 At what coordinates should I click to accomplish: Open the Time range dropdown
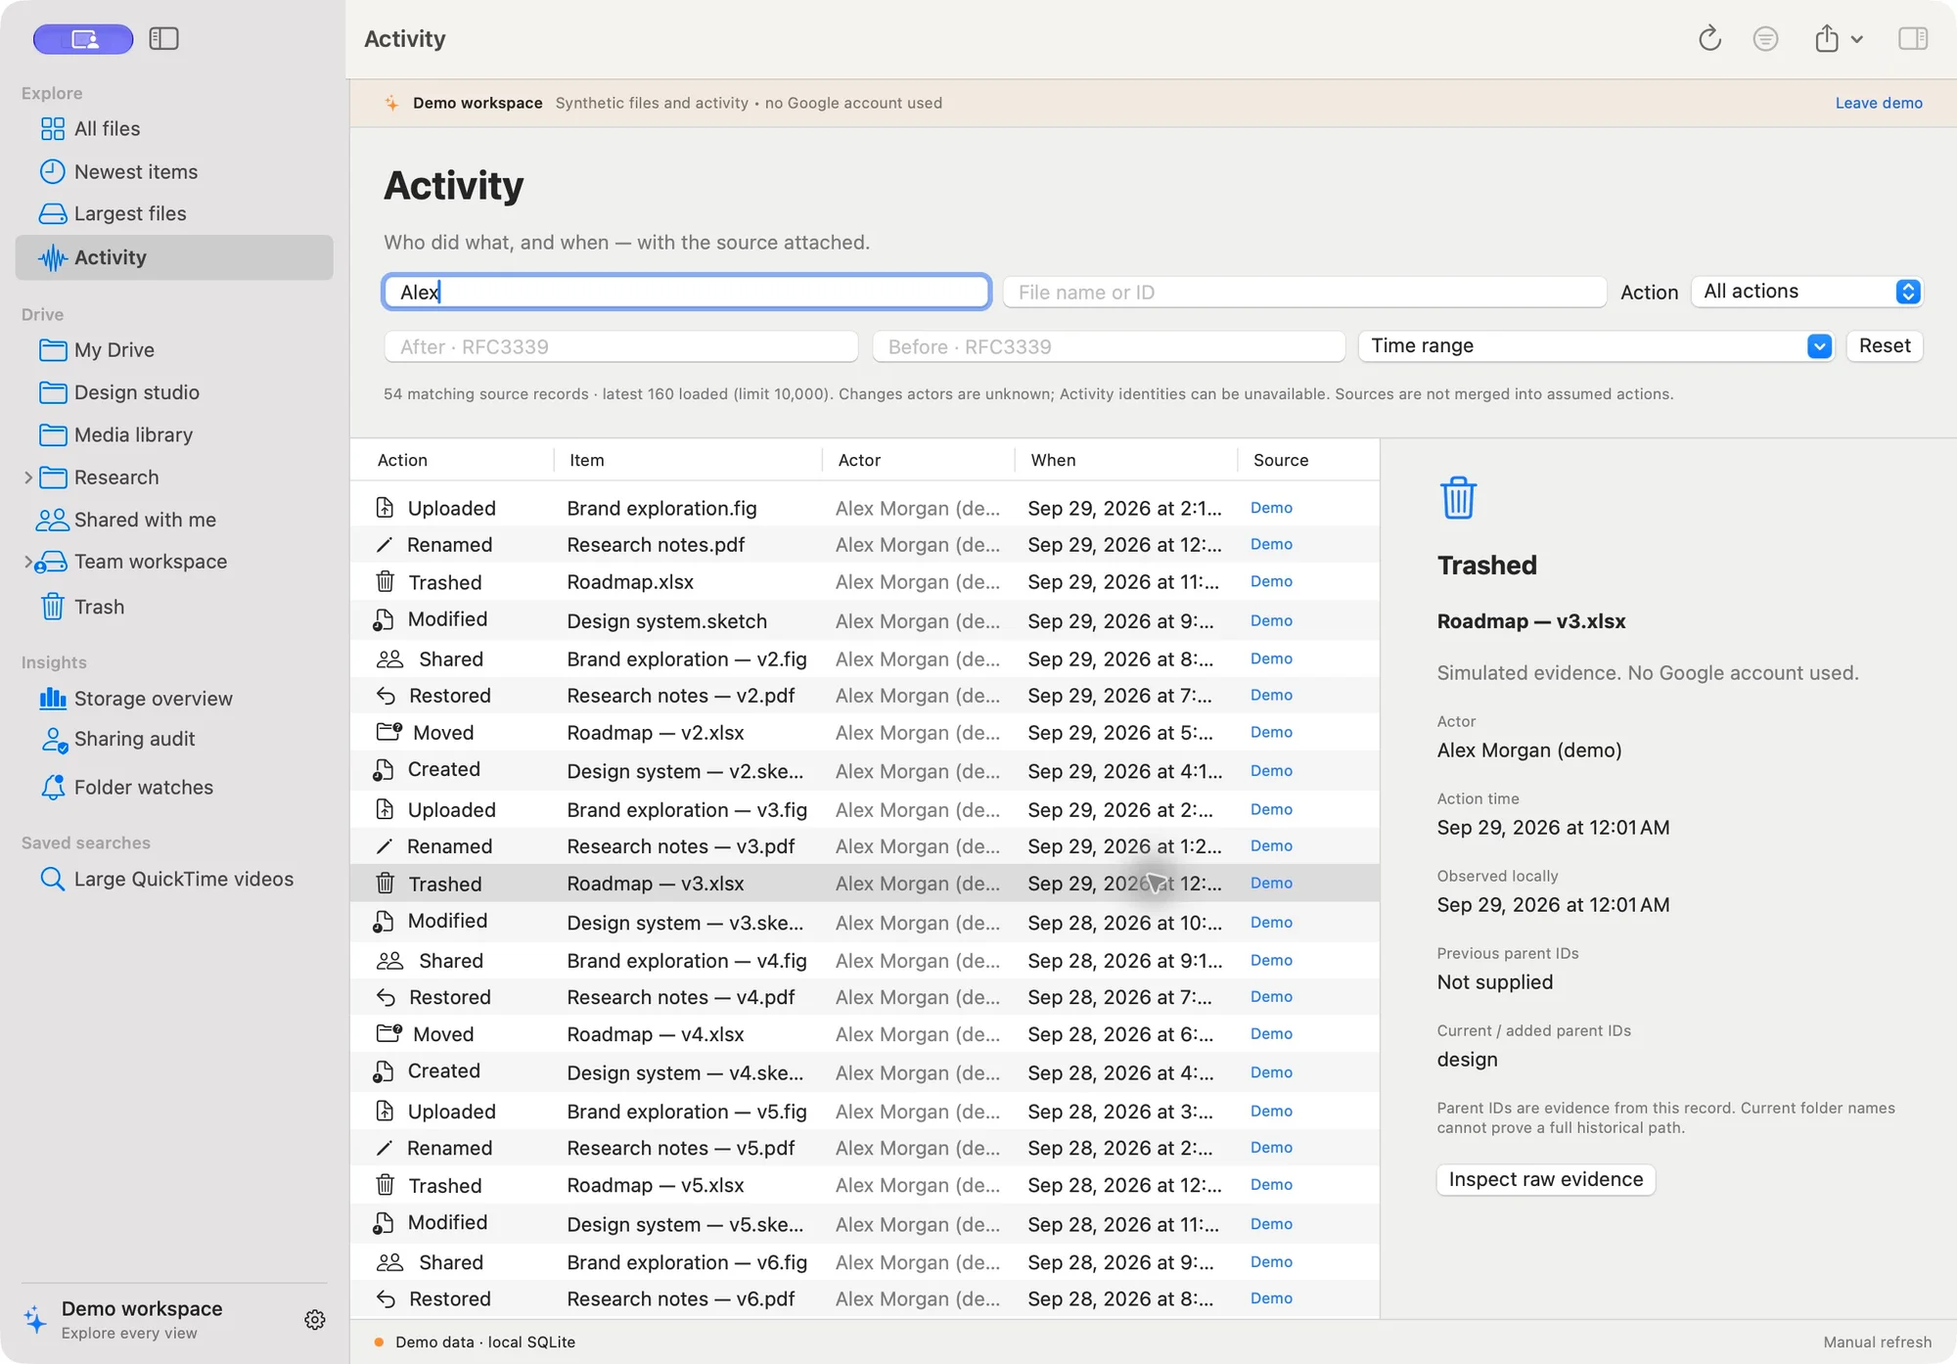tap(1596, 346)
